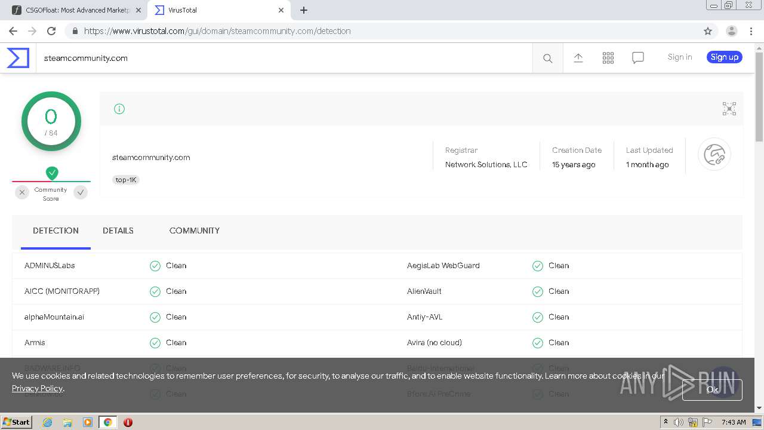Open Chrome profile avatar icon
764x430 pixels.
pyautogui.click(x=731, y=31)
